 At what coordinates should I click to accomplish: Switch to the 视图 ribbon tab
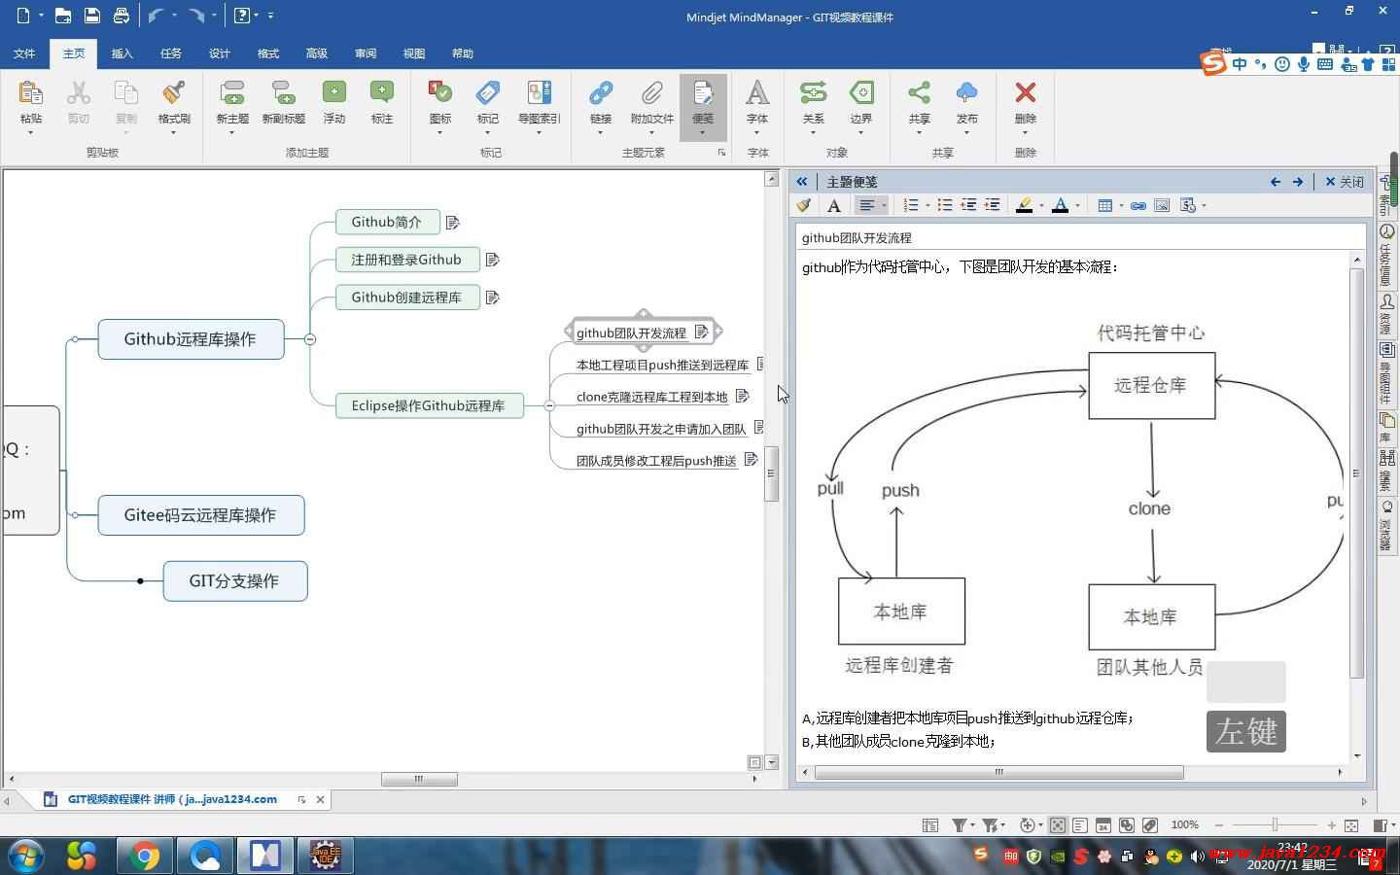pos(414,53)
